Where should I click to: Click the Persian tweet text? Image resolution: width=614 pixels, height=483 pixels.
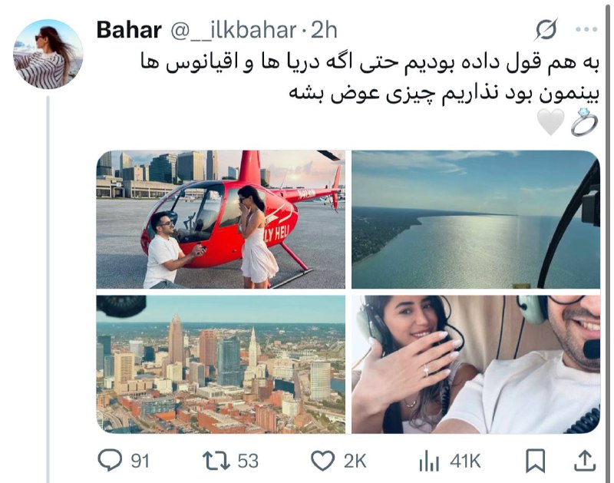coord(370,78)
